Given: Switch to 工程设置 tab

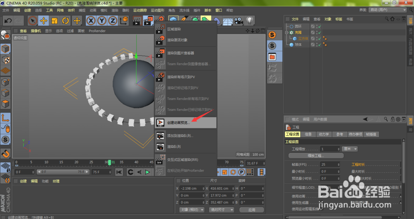Looking at the screenshot, I should click(293, 134).
